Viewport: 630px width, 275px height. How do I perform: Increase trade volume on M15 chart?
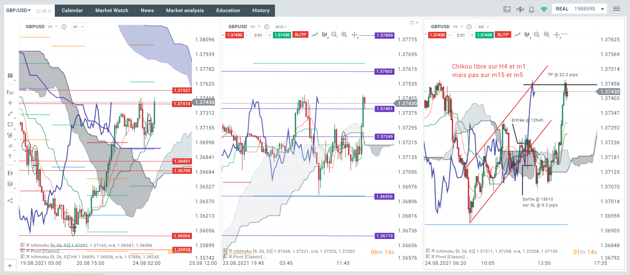tap(269, 35)
